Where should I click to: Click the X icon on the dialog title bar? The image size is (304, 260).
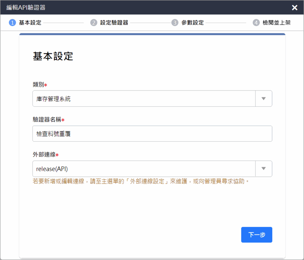[x=294, y=8]
